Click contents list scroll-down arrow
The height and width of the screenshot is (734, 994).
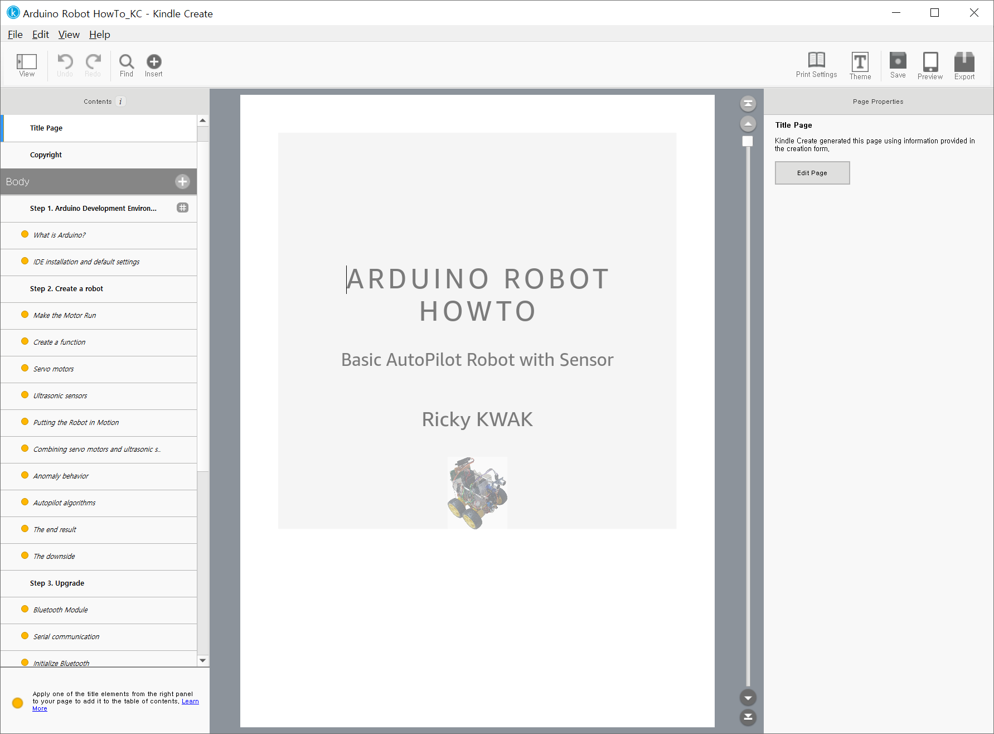coord(203,660)
